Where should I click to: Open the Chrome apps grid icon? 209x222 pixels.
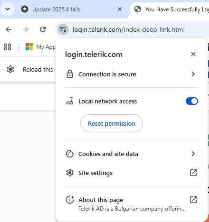[x=8, y=47]
